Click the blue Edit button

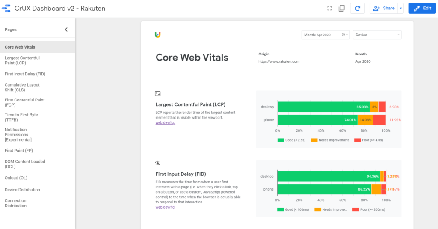pyautogui.click(x=422, y=9)
